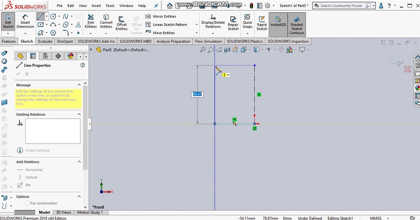Screen dimensions: 420x220
Task: Select the Ellipse sketch tool
Action: [65, 25]
